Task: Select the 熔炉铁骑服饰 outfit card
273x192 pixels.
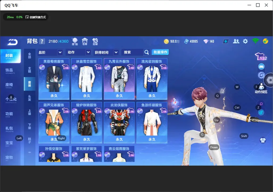Action: [x=86, y=122]
